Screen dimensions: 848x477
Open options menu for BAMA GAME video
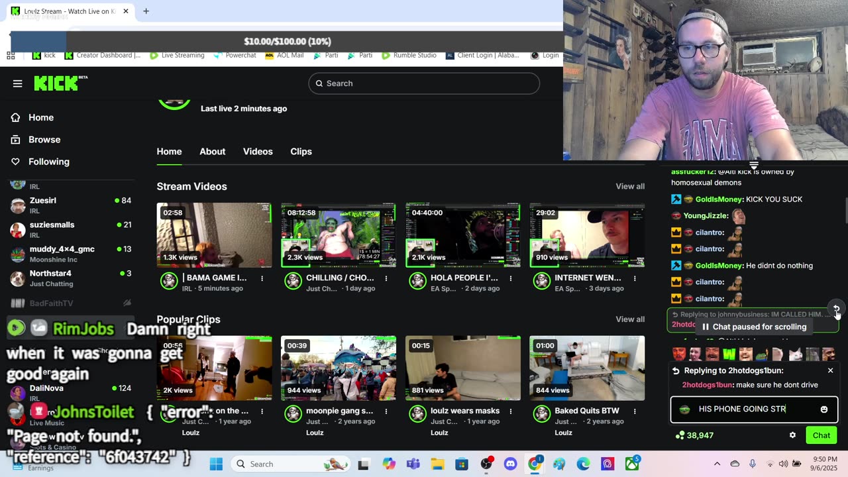[262, 278]
